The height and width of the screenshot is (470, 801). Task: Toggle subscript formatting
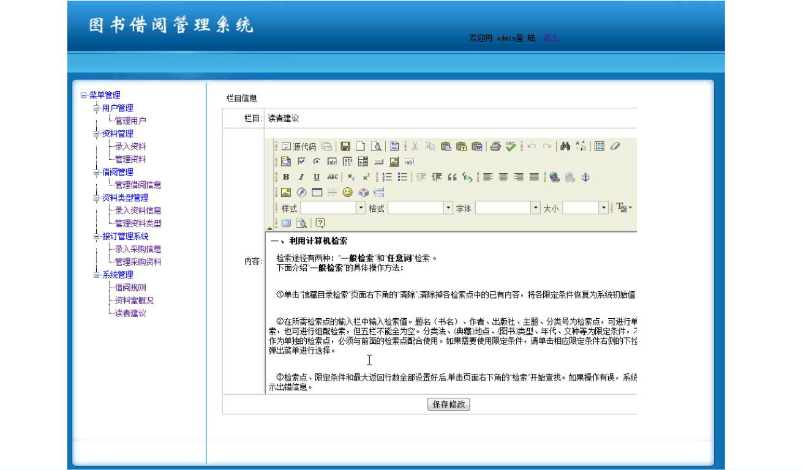tap(351, 177)
